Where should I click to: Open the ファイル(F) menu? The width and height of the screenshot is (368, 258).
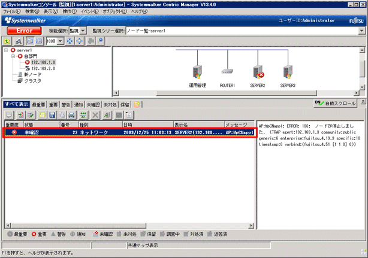click(11, 11)
